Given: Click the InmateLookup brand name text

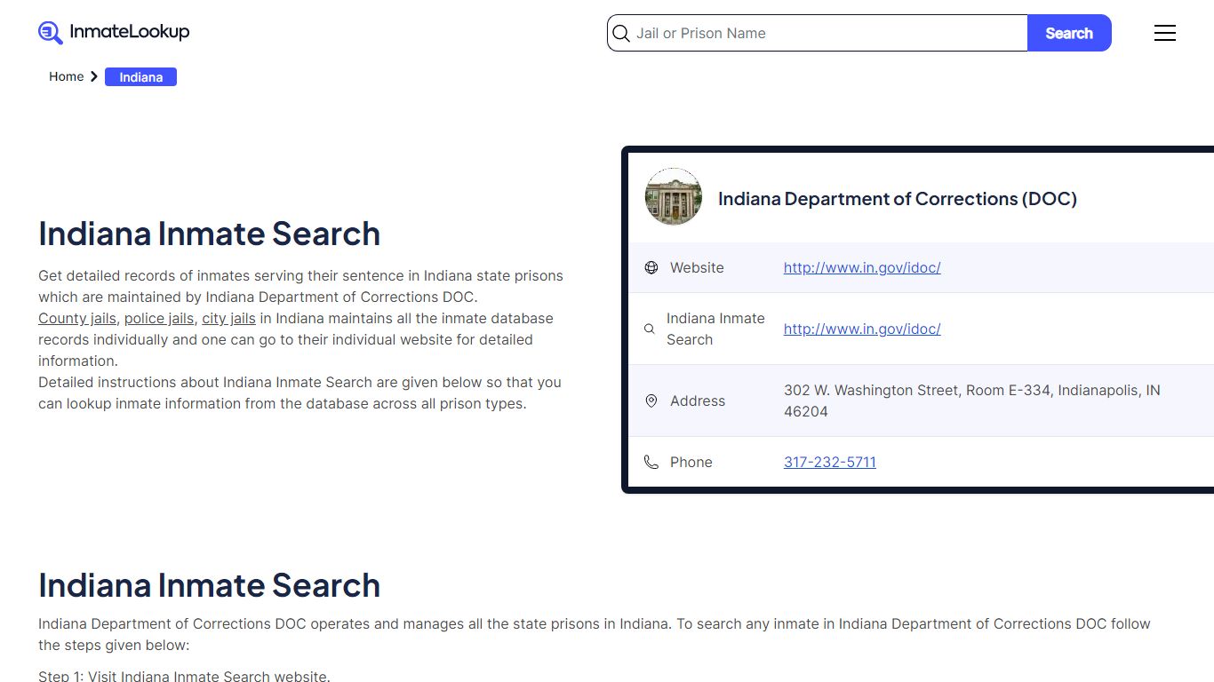Looking at the screenshot, I should click(130, 32).
